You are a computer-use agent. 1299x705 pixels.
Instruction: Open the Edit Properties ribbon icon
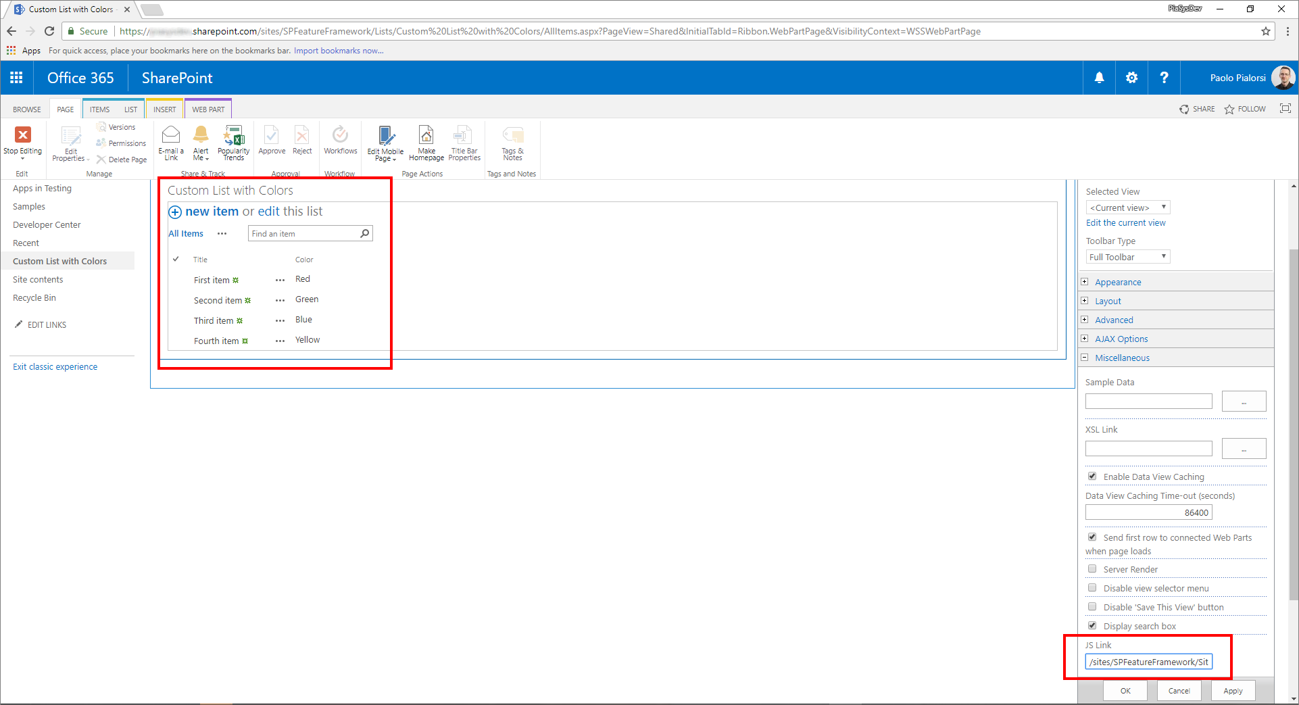70,135
